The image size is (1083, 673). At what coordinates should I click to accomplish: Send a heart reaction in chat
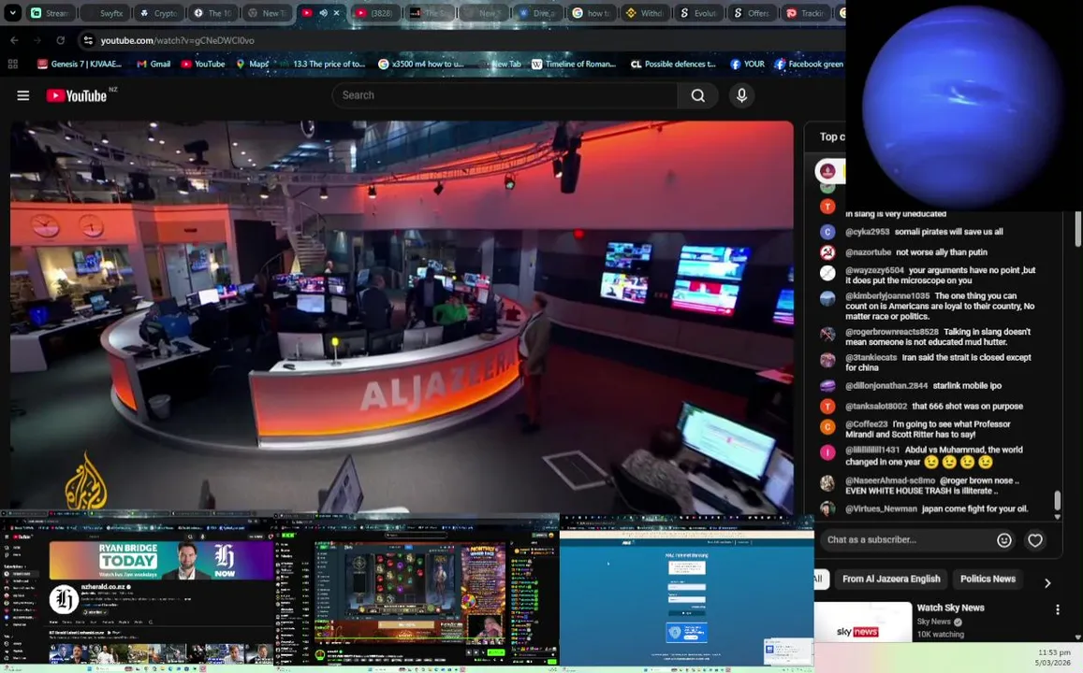click(1034, 540)
